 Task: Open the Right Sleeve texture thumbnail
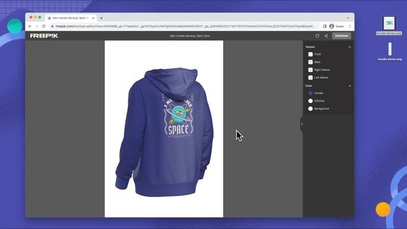310,70
